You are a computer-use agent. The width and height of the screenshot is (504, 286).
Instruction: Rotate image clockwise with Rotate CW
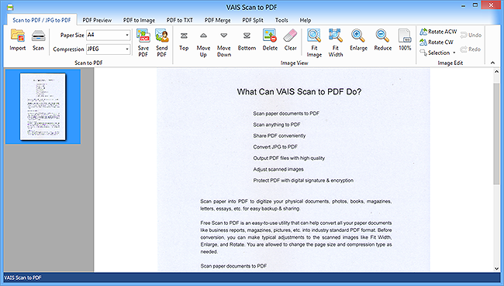[x=437, y=42]
